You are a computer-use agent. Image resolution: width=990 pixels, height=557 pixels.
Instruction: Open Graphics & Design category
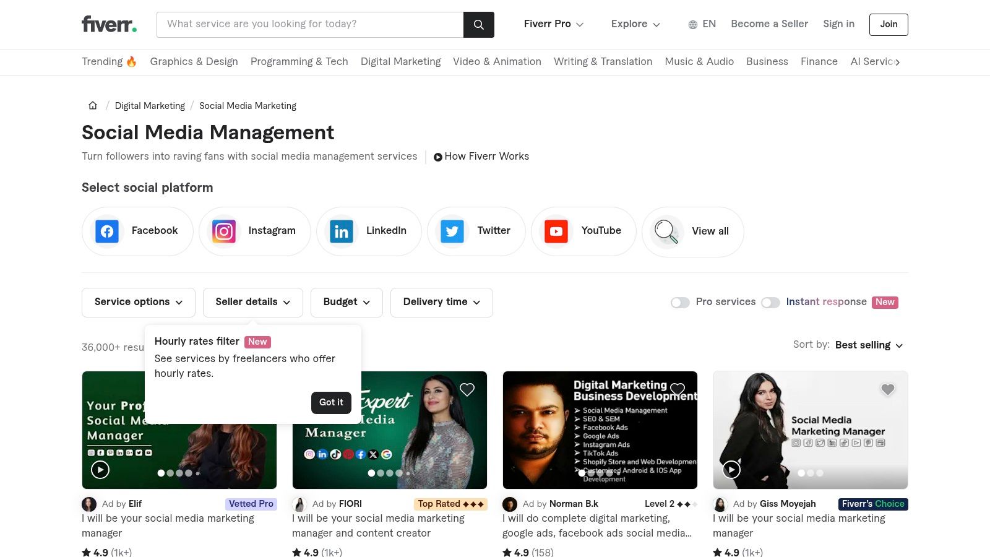[x=194, y=61]
